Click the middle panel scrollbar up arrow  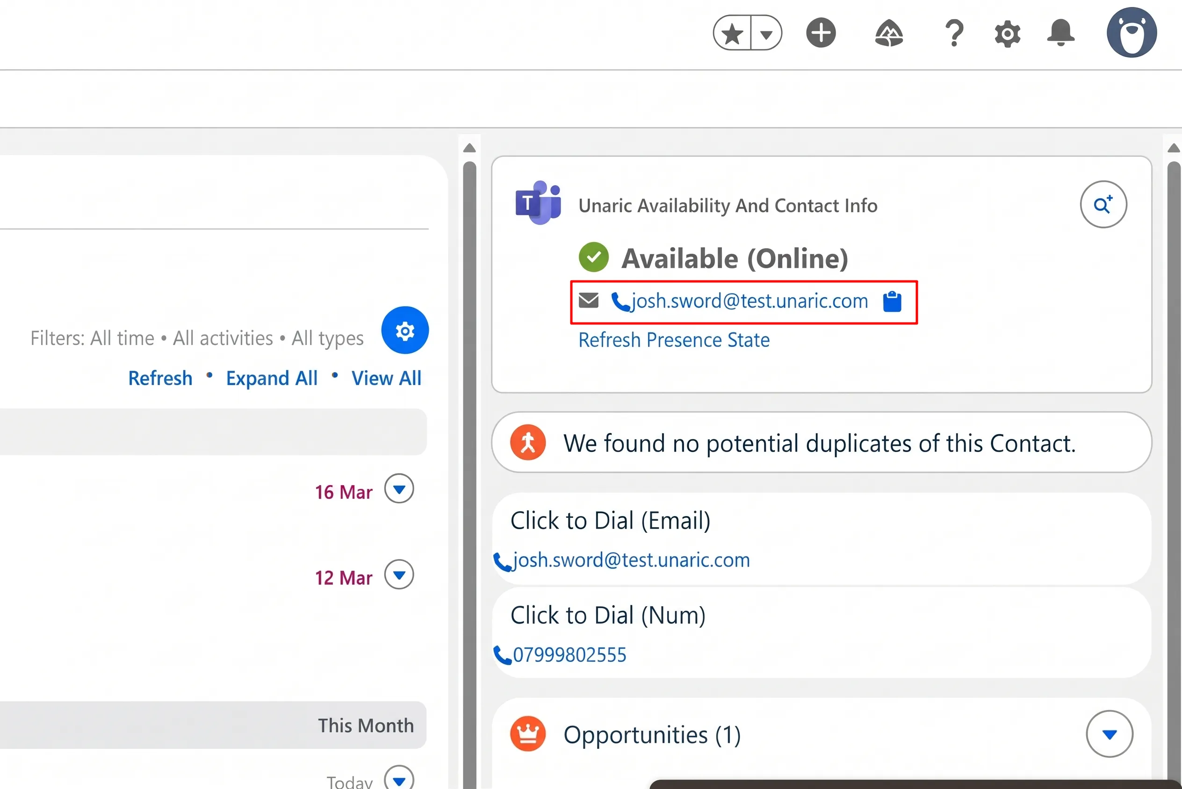(469, 148)
